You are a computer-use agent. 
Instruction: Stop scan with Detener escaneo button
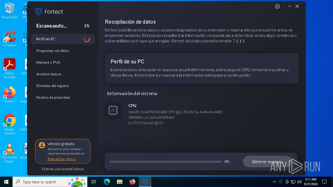(267, 162)
